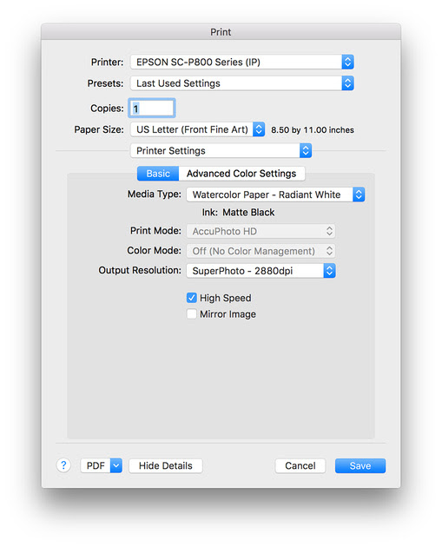Click the Copies input field
This screenshot has height=547, width=442.
[152, 109]
